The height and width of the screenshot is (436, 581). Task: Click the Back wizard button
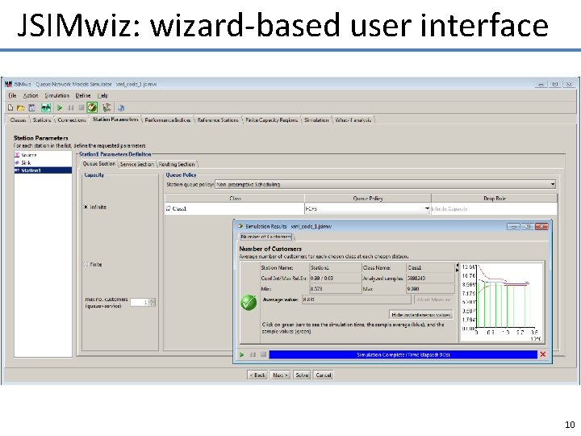coord(257,375)
